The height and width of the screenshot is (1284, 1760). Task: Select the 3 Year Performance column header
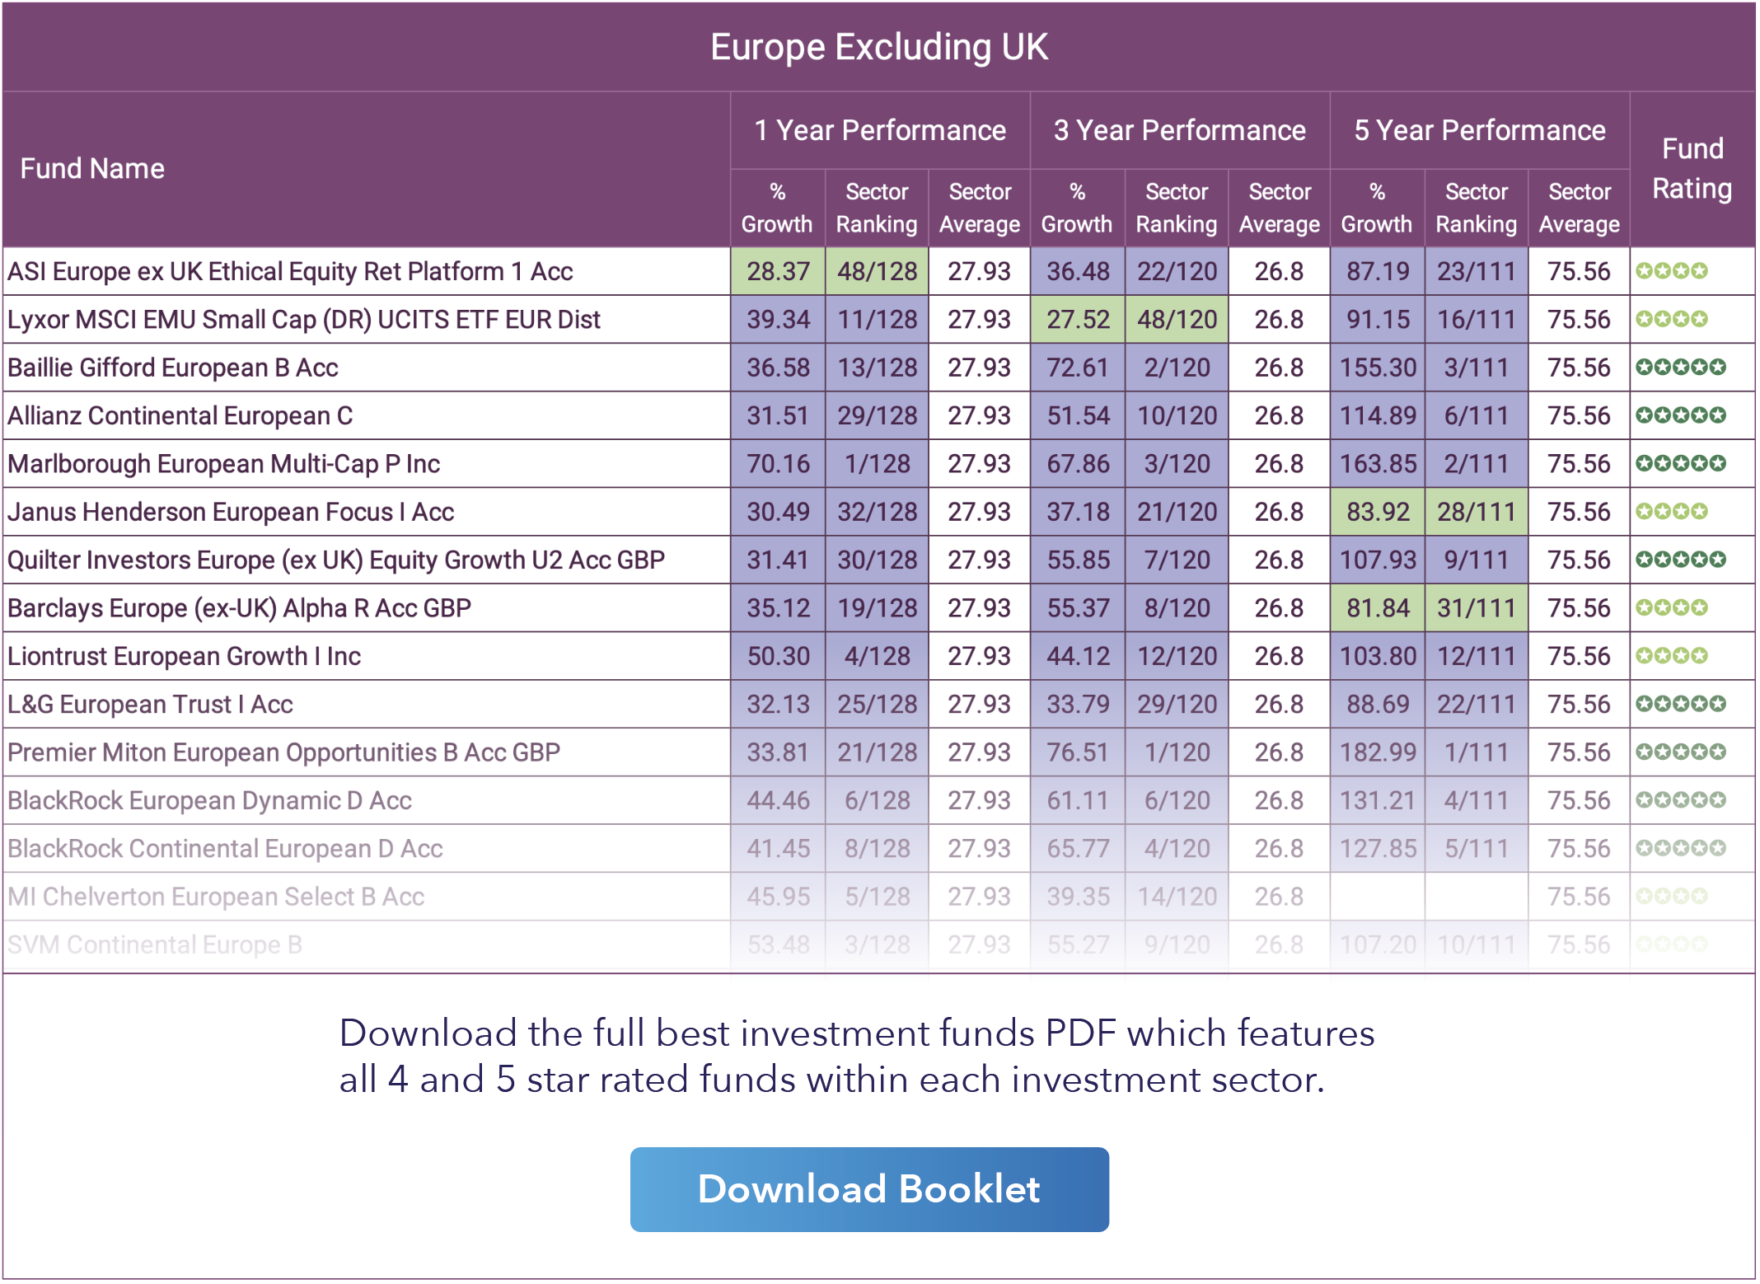1179,130
